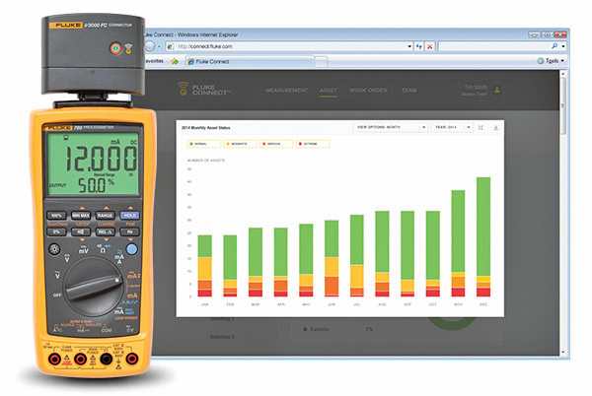Screen dimensions: 592x396
Task: Click the Fluke Connect logo in header
Action: pos(196,91)
